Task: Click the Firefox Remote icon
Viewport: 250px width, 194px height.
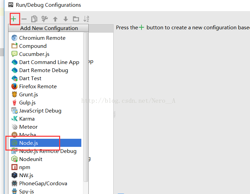Action: pos(14,86)
